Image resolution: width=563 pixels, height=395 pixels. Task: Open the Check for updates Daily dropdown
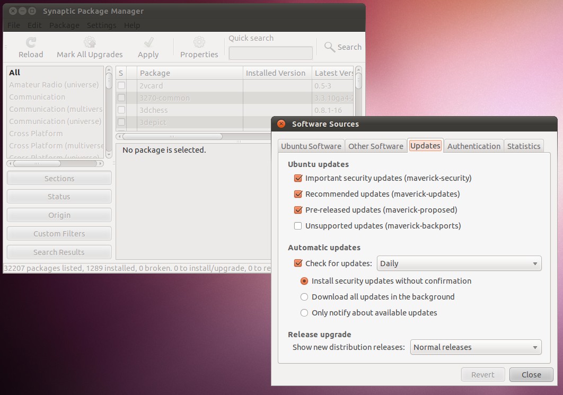coord(459,263)
